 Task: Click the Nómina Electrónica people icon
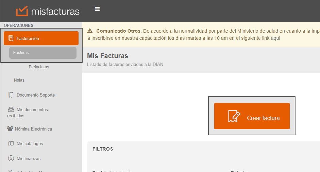coord(10,129)
